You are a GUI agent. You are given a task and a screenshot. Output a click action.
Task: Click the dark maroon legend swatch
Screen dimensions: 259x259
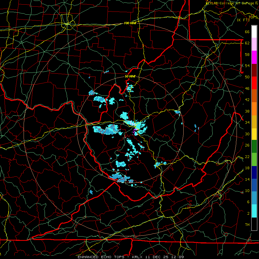254,70
